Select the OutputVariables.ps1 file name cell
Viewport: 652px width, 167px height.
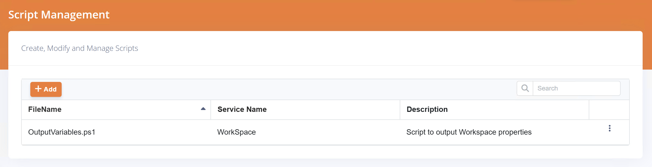(62, 132)
